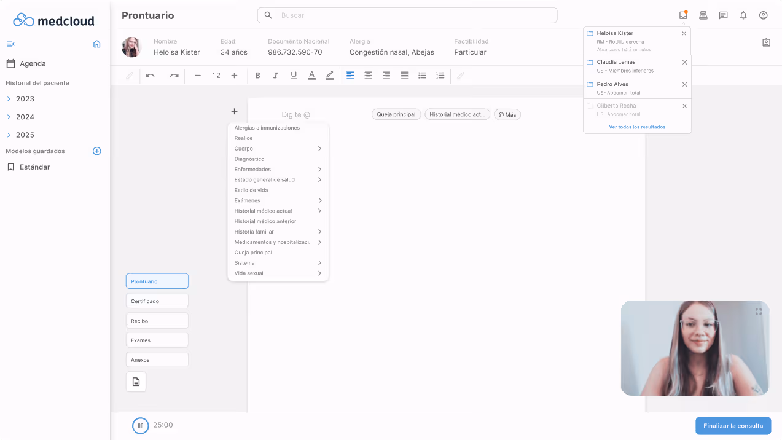782x440 pixels.
Task: Open the highlight color tool
Action: pyautogui.click(x=330, y=76)
